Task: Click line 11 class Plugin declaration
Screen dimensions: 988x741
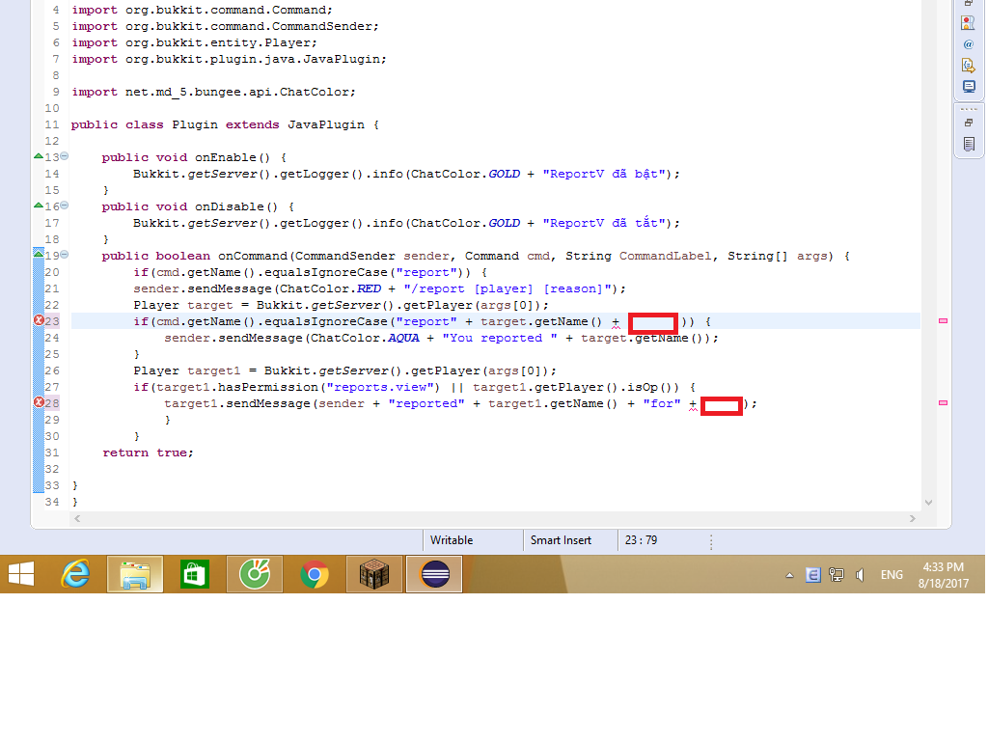Action: [x=225, y=124]
